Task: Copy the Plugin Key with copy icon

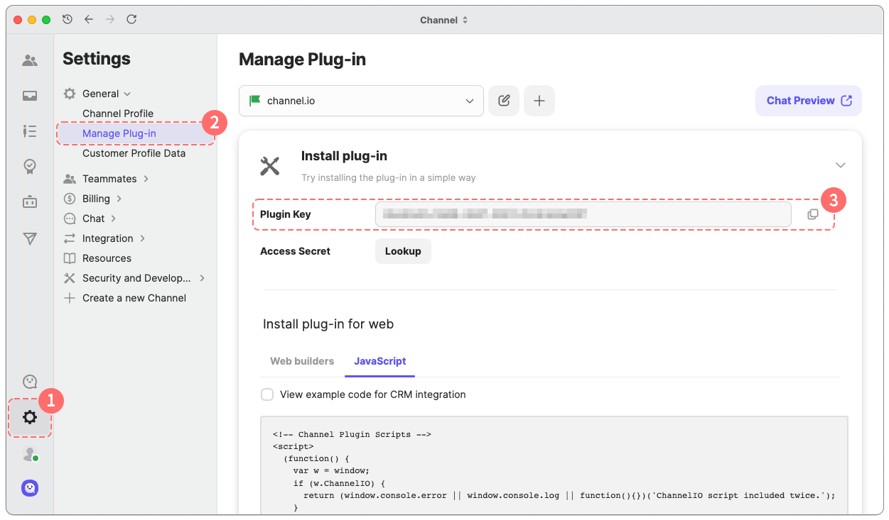Action: pyautogui.click(x=813, y=214)
